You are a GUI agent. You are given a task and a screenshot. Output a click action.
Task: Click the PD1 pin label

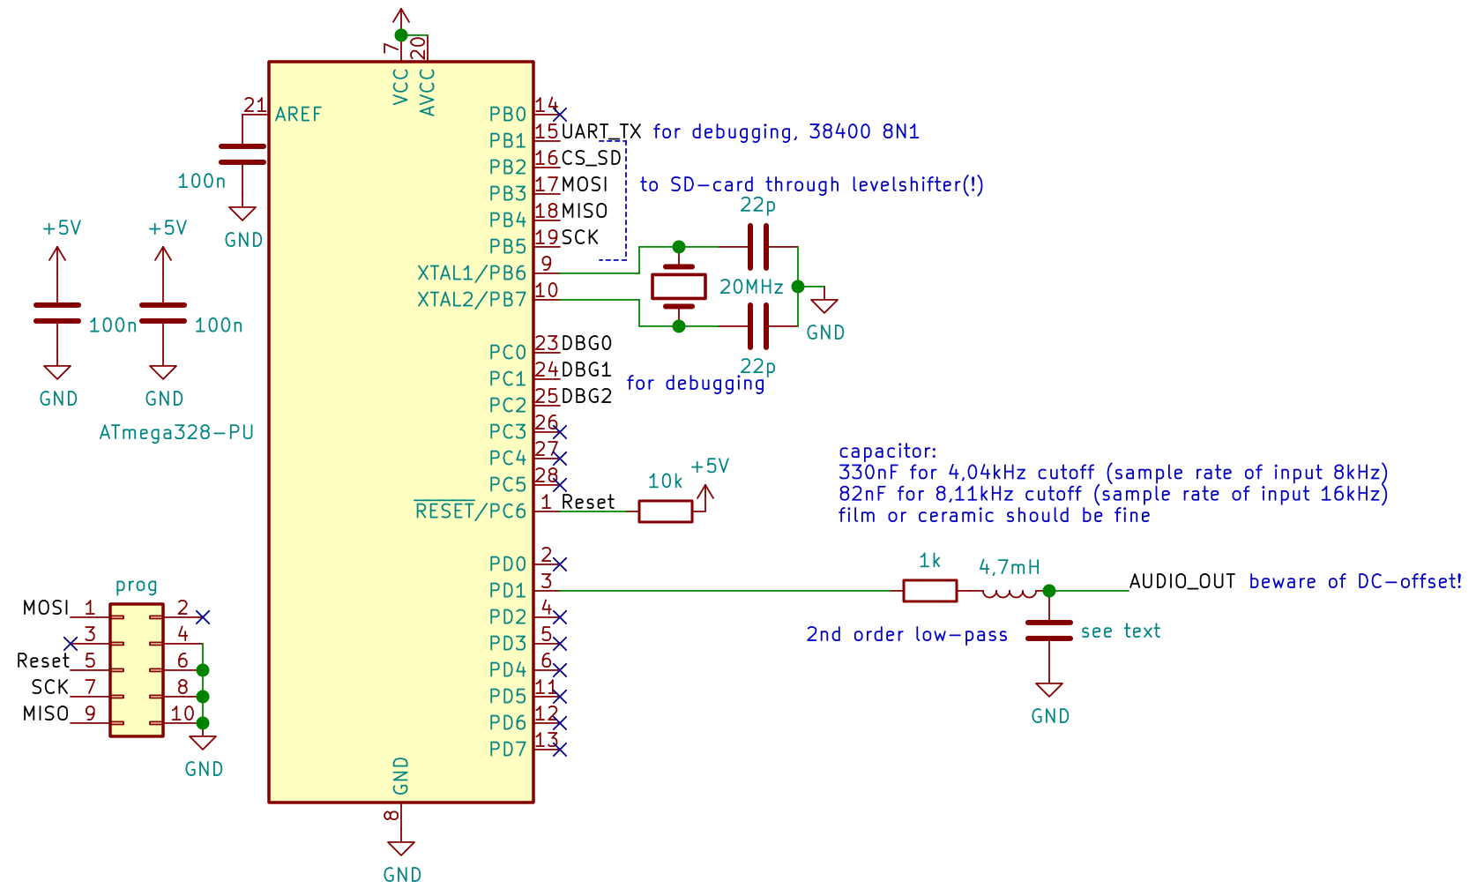click(508, 591)
